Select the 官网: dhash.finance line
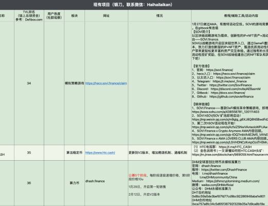 (x=206, y=166)
